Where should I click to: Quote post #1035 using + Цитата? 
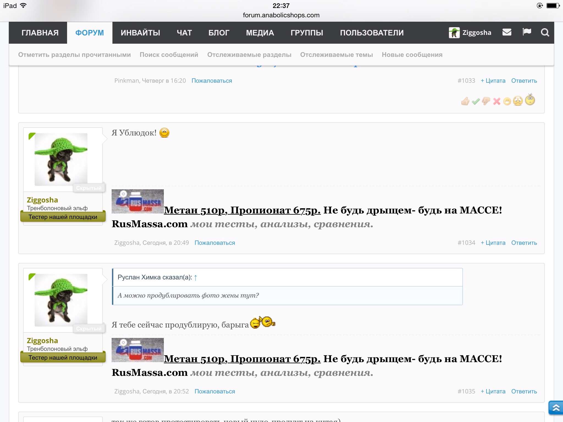coord(493,391)
